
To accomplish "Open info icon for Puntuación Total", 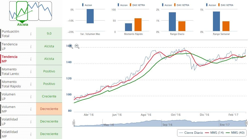I will pyautogui.click(x=31, y=34).
